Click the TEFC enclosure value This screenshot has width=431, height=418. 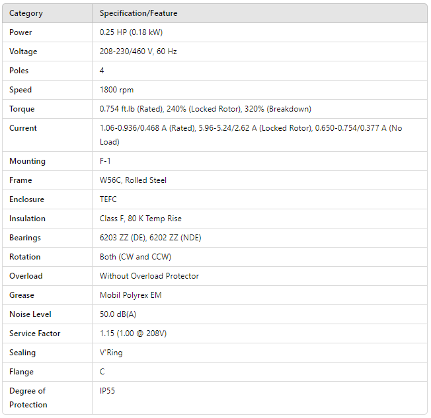(110, 199)
